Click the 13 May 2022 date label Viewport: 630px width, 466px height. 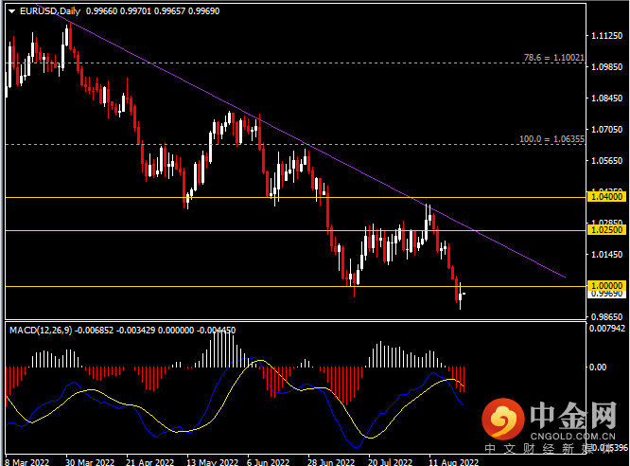[x=213, y=462]
